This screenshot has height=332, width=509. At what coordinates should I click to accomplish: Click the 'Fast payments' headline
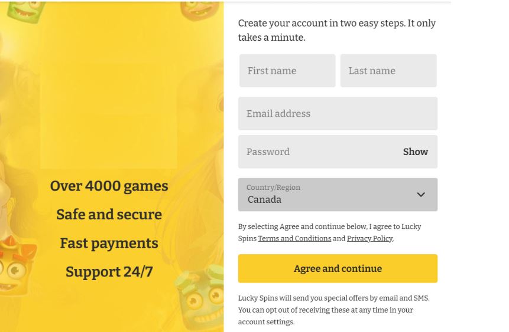click(x=109, y=244)
